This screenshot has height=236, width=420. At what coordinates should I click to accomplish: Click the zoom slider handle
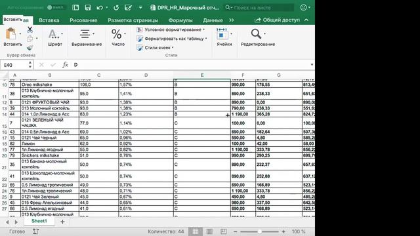260,231
